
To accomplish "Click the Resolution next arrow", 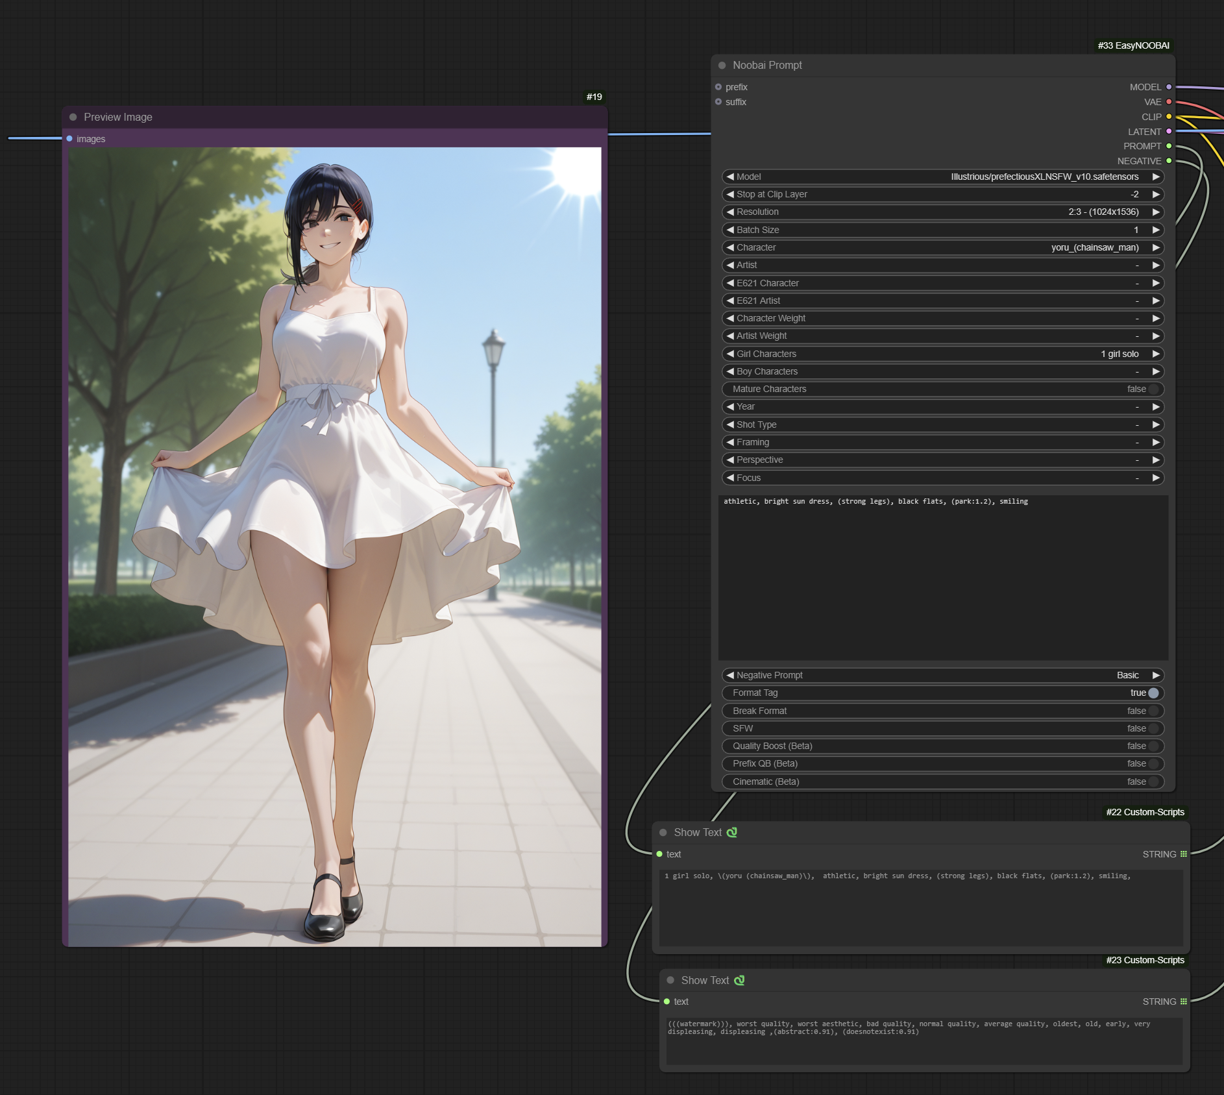I will pos(1156,212).
